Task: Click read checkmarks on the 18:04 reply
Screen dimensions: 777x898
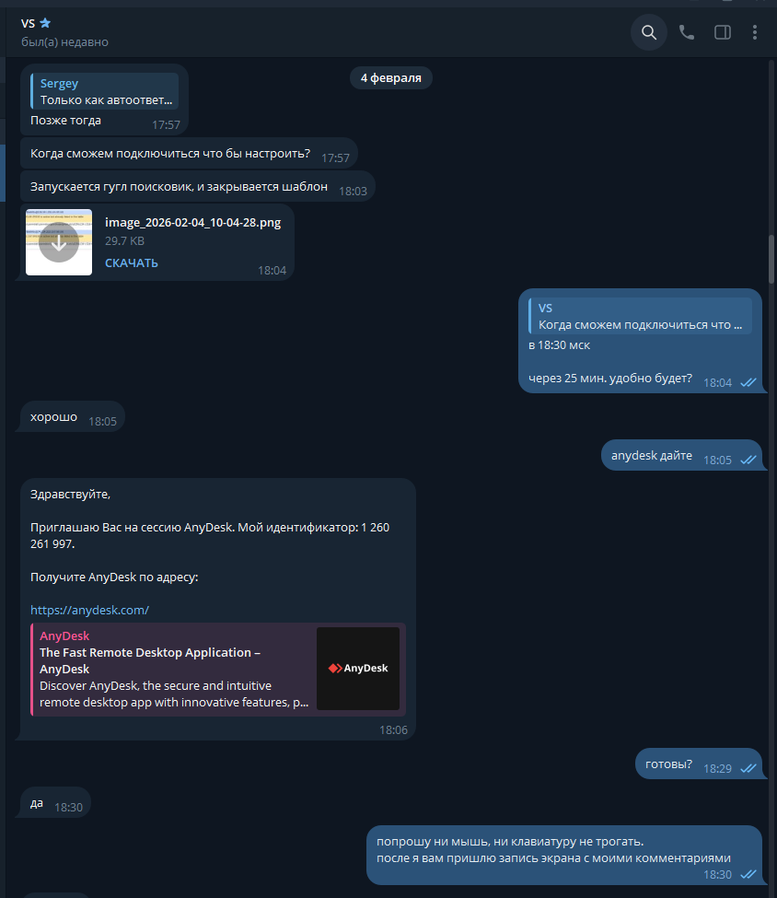Action: pos(748,382)
